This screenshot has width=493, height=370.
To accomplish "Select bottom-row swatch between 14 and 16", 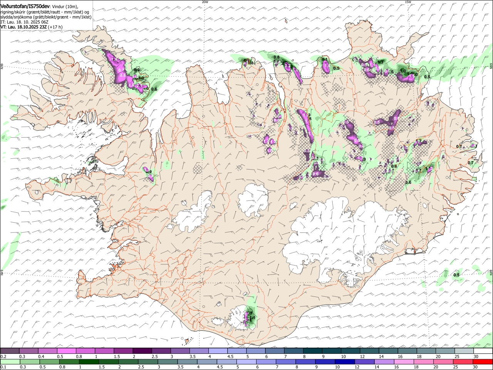I will [384, 362].
